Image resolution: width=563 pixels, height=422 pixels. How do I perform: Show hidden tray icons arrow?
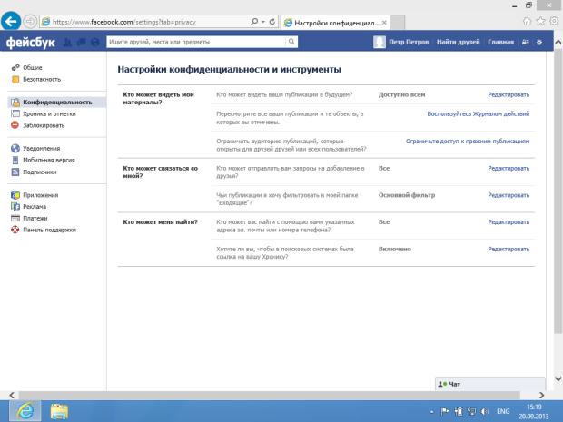click(432, 412)
